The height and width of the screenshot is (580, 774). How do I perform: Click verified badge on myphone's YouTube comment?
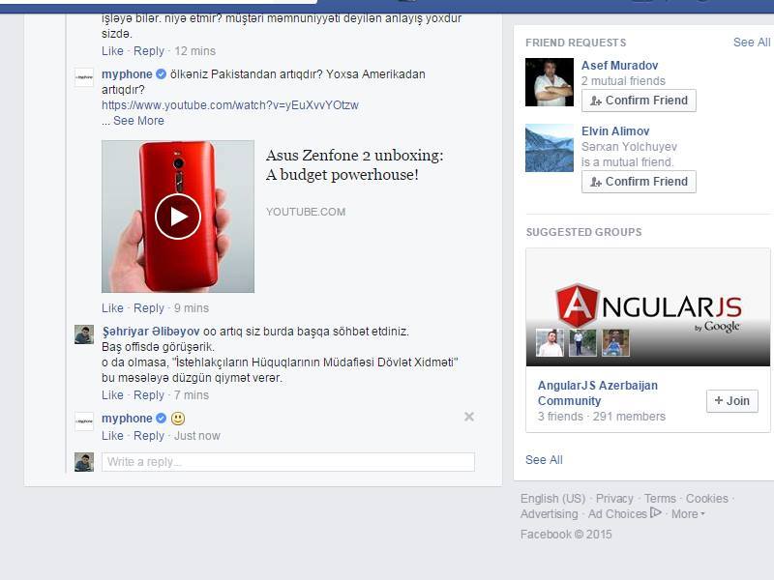point(161,74)
